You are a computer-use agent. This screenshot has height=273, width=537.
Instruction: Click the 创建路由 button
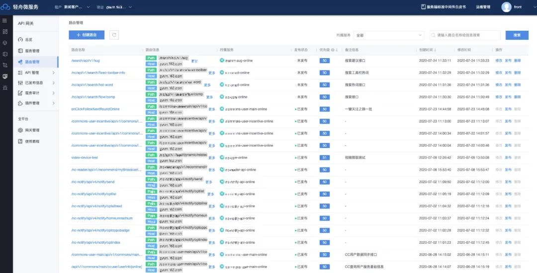point(87,35)
